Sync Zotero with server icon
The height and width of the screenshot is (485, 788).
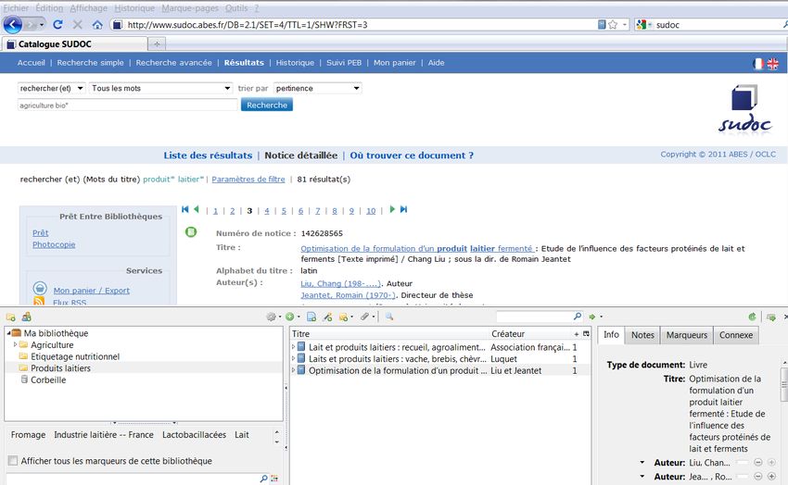coord(753,317)
